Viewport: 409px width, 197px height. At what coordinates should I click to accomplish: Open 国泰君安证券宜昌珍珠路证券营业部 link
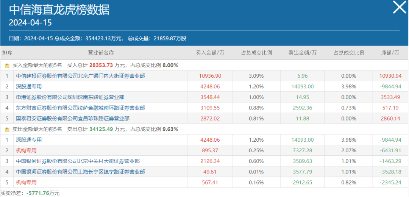[72, 119]
